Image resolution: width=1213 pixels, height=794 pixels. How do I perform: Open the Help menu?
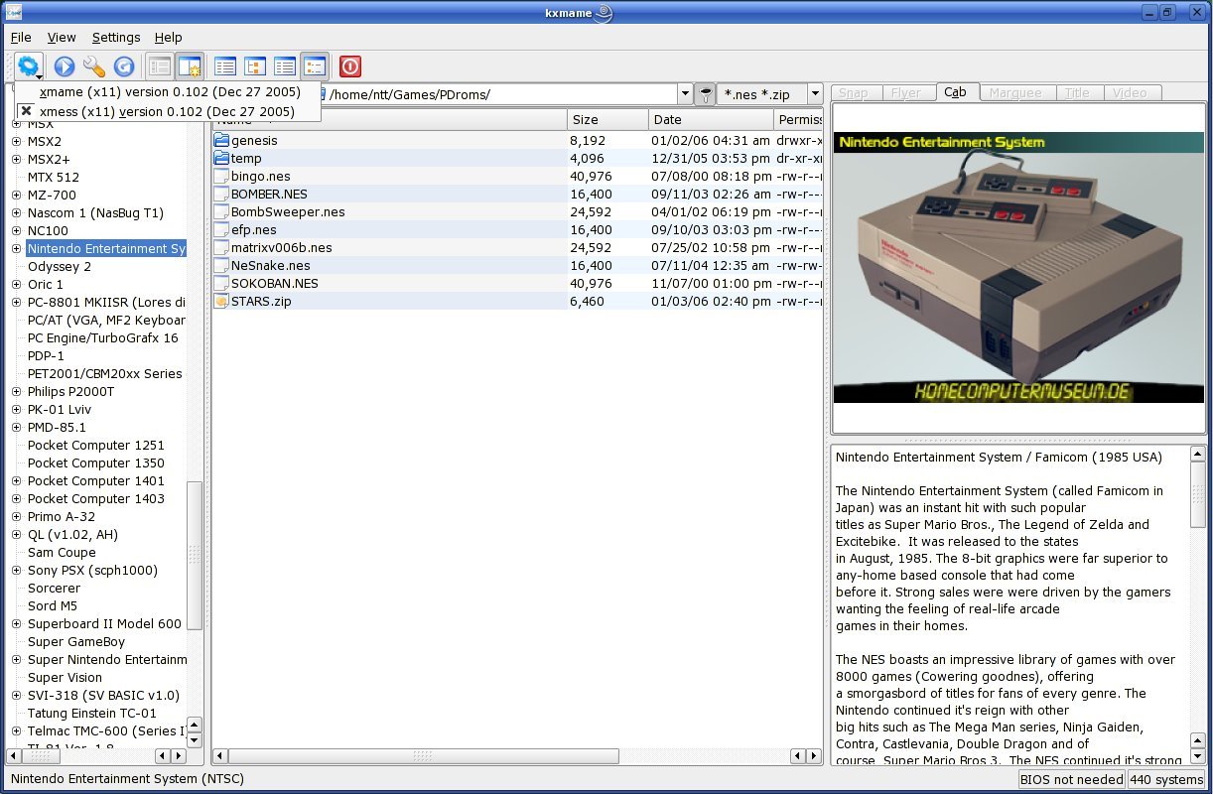[x=169, y=38]
